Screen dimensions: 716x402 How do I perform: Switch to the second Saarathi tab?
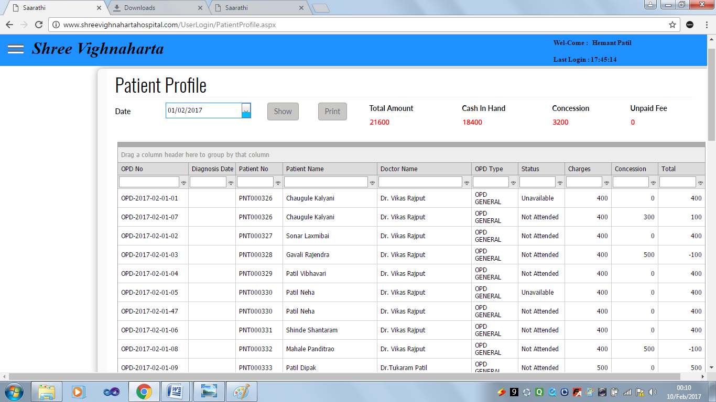pos(257,8)
